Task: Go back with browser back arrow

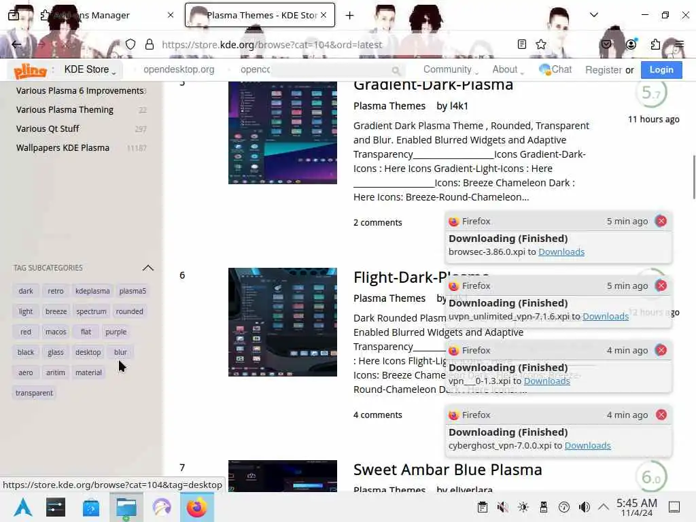Action: 16,44
